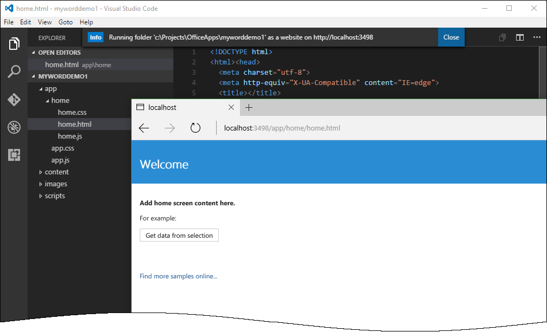Screen dimensions: 547x332
Task: Follow the Find more samples online link
Action: (179, 276)
